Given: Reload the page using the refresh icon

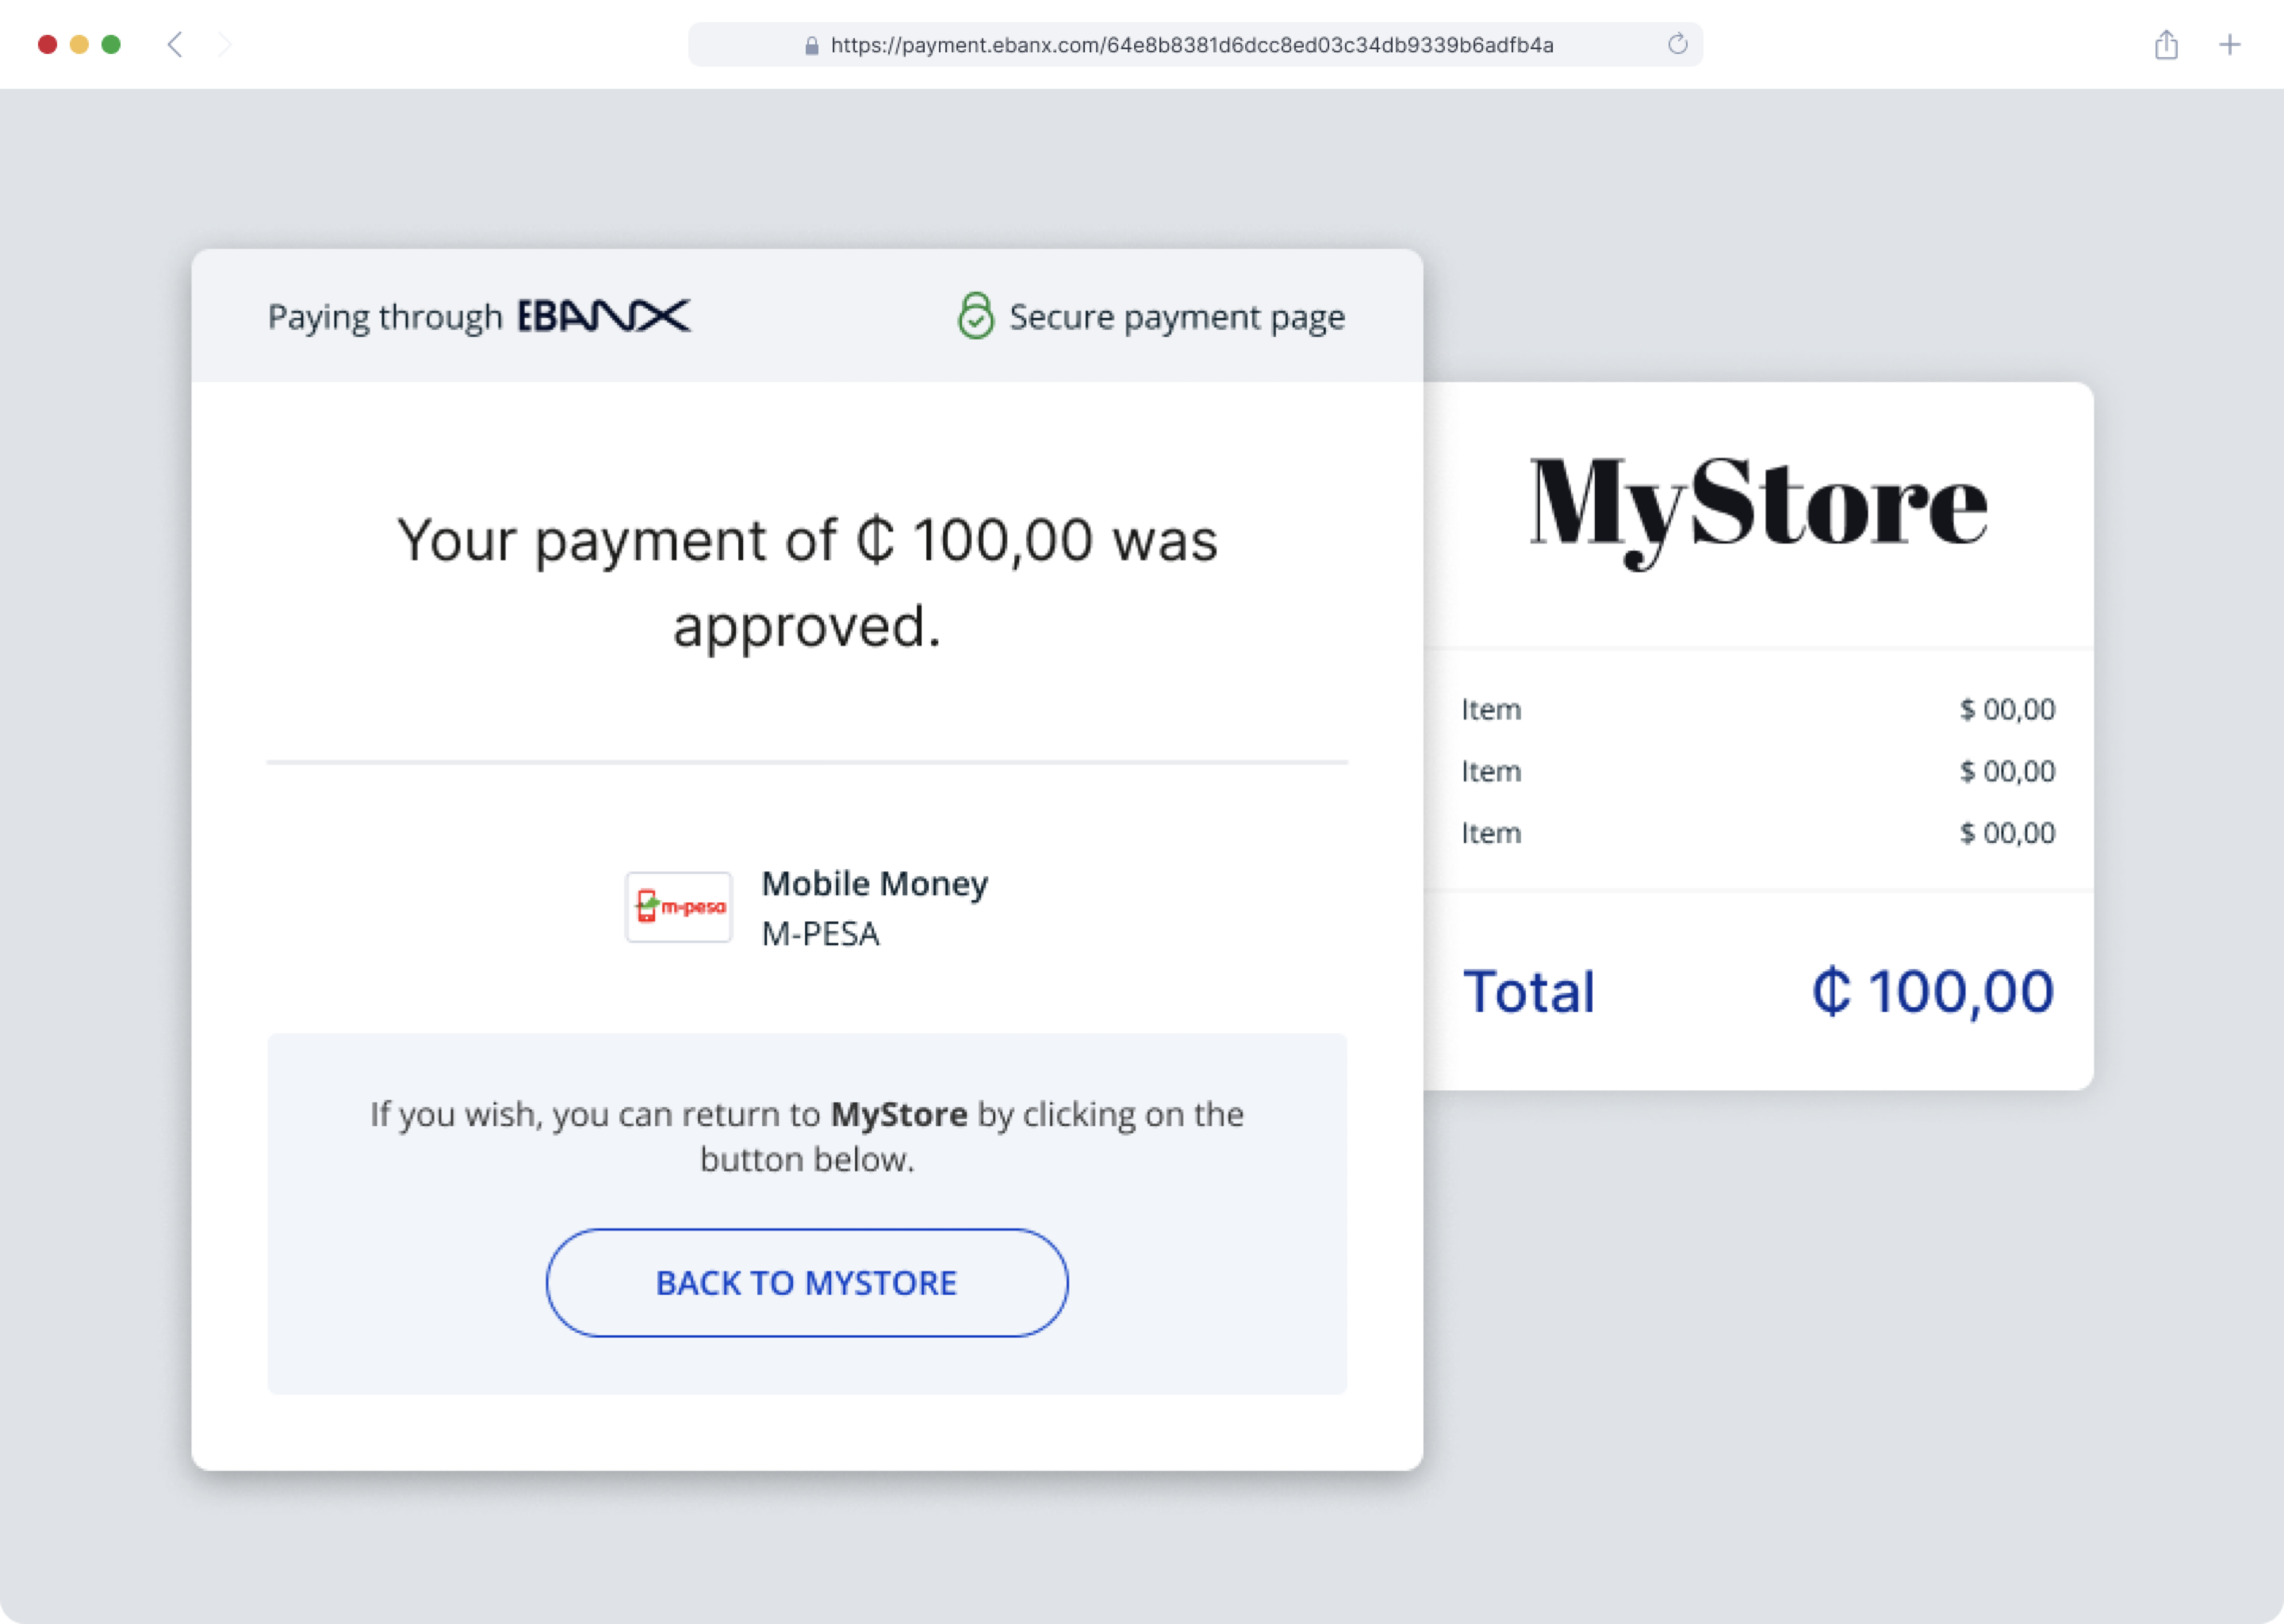Looking at the screenshot, I should [x=1677, y=45].
